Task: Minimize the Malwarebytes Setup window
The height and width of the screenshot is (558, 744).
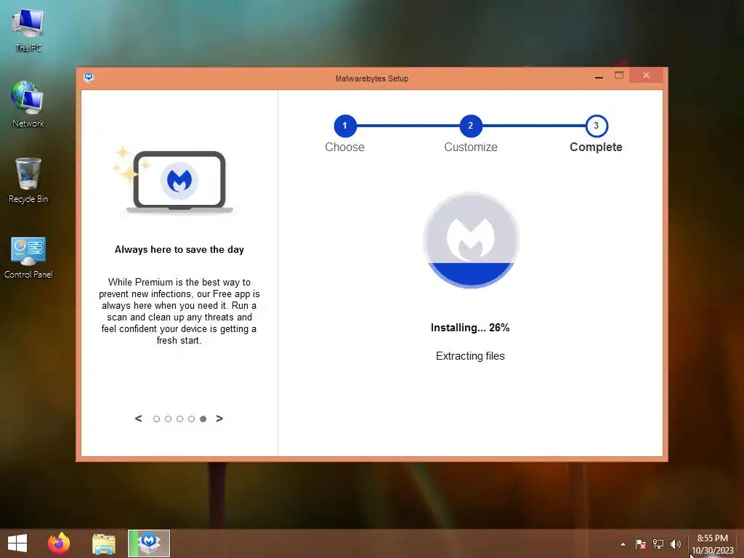Action: pyautogui.click(x=599, y=76)
